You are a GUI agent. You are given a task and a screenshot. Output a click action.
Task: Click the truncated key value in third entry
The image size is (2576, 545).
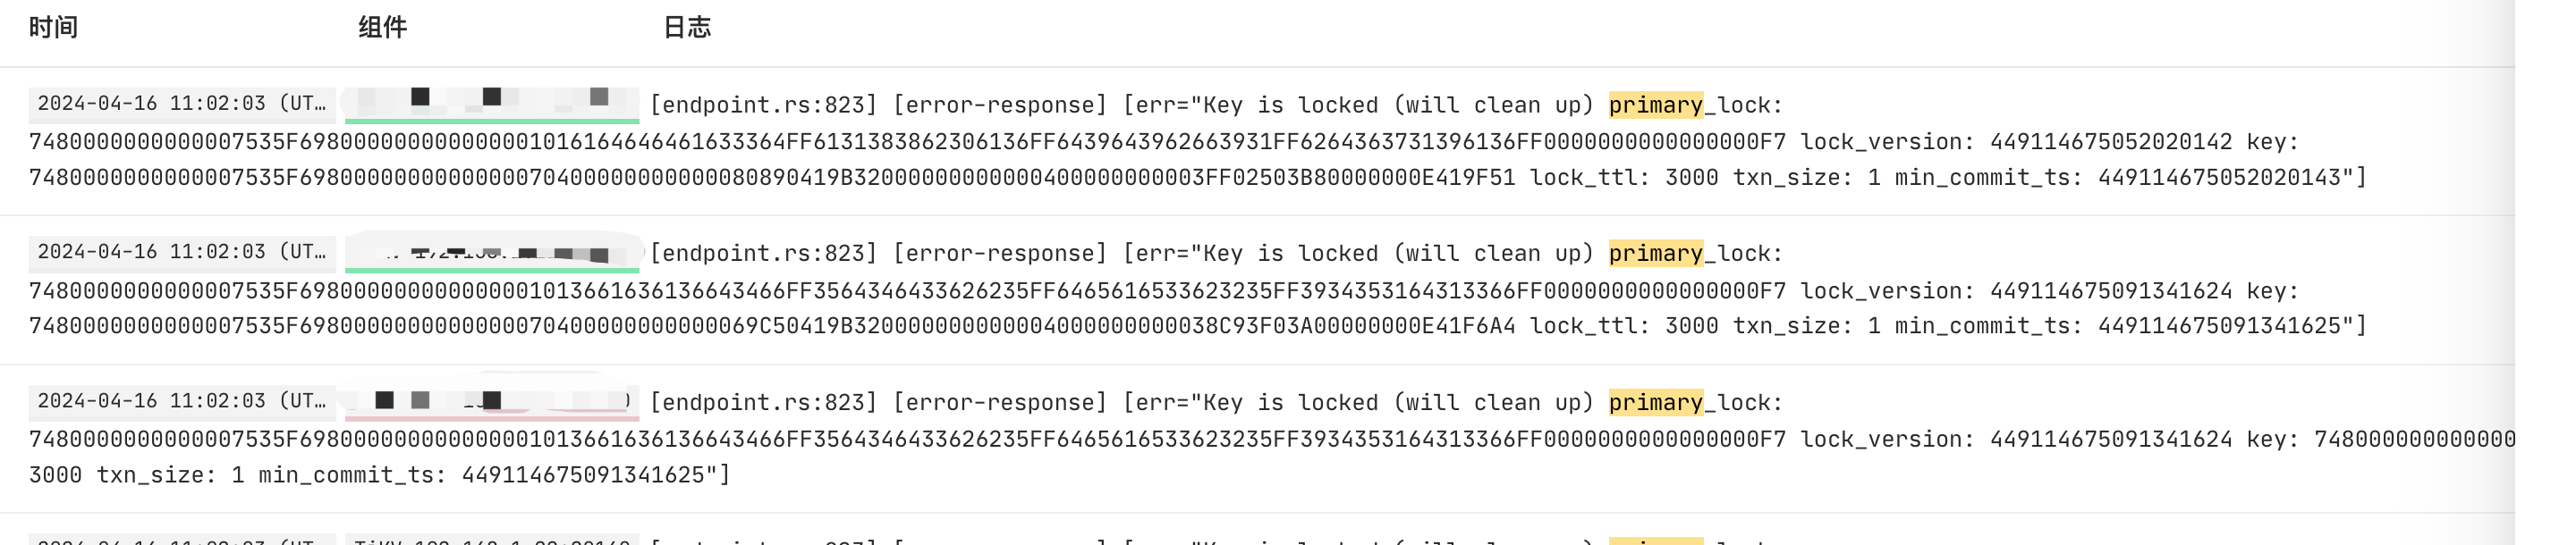[x=2414, y=440]
